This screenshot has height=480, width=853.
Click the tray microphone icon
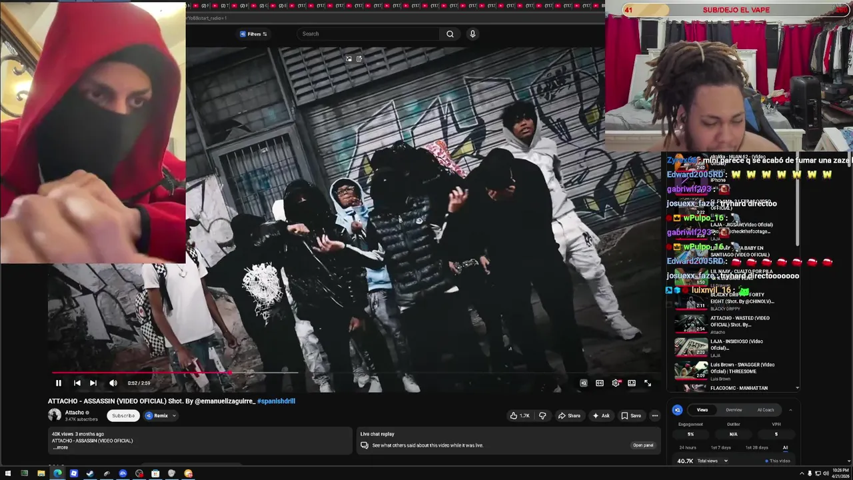pos(810,473)
